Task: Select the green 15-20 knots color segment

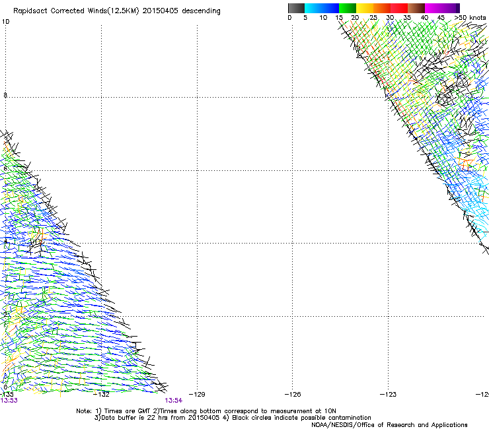Action: point(348,8)
